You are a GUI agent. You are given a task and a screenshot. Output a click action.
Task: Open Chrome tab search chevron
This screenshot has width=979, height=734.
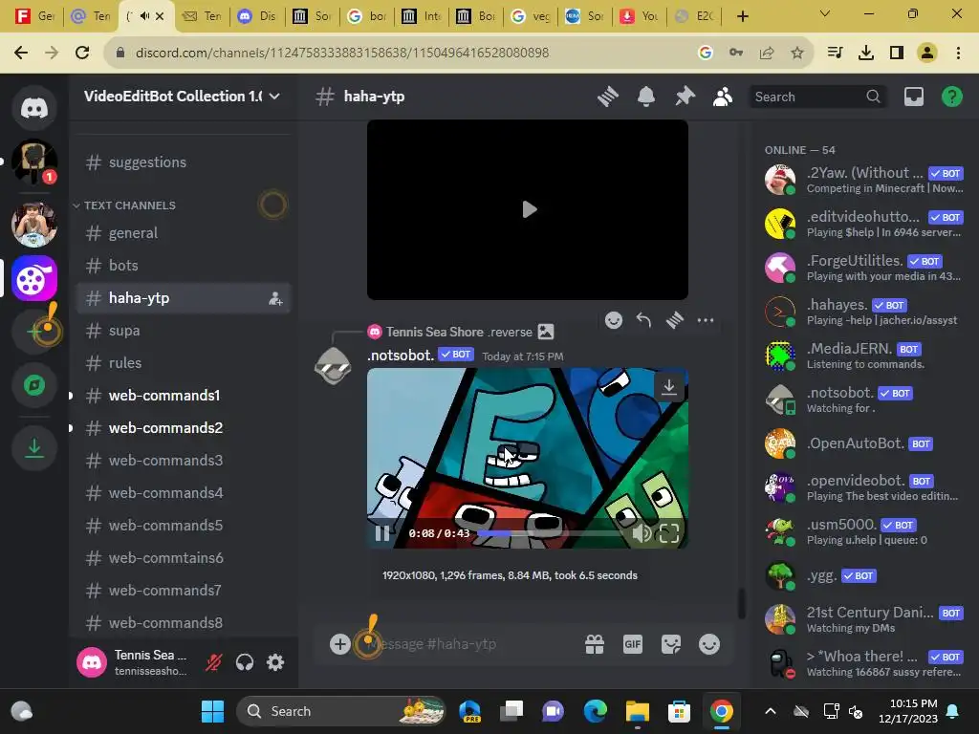825,13
